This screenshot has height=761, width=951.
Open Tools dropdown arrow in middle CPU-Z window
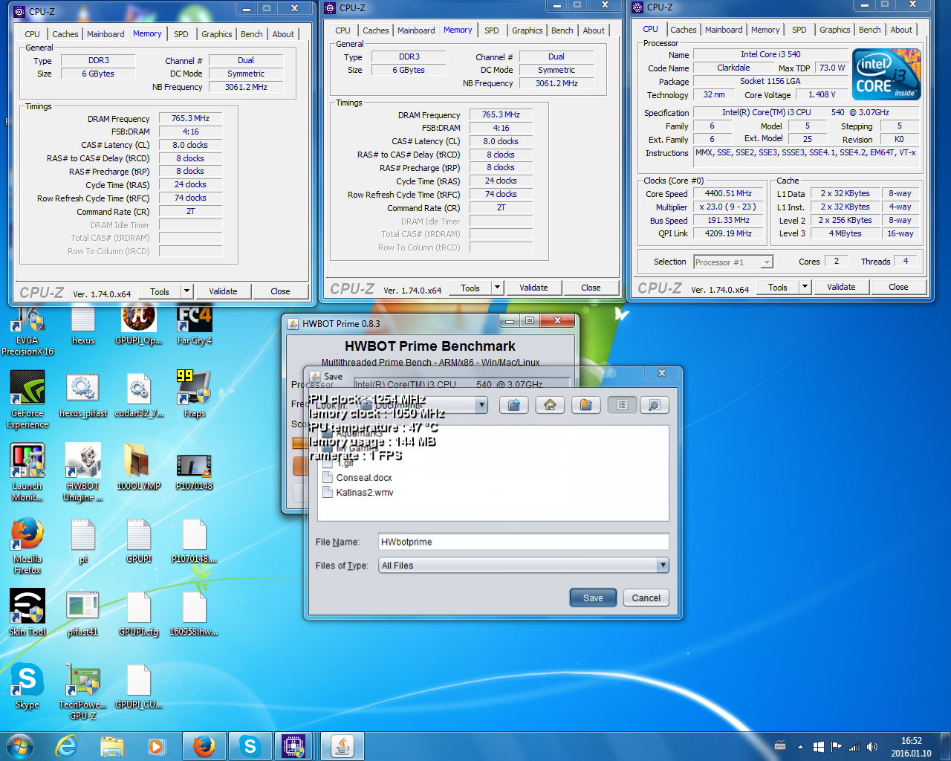(x=497, y=288)
